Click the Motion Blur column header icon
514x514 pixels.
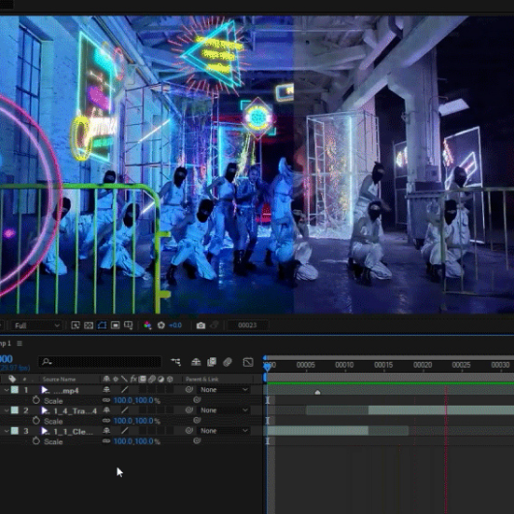coord(151,378)
